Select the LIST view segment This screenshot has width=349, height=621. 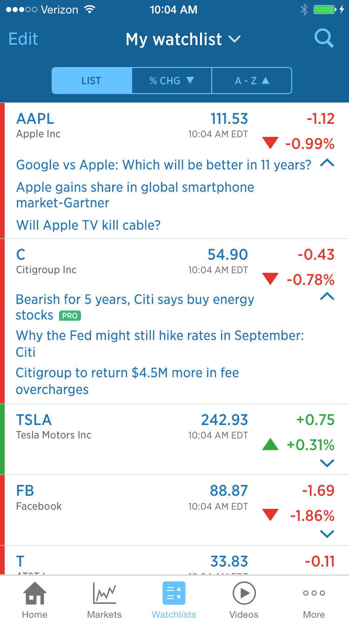click(91, 81)
